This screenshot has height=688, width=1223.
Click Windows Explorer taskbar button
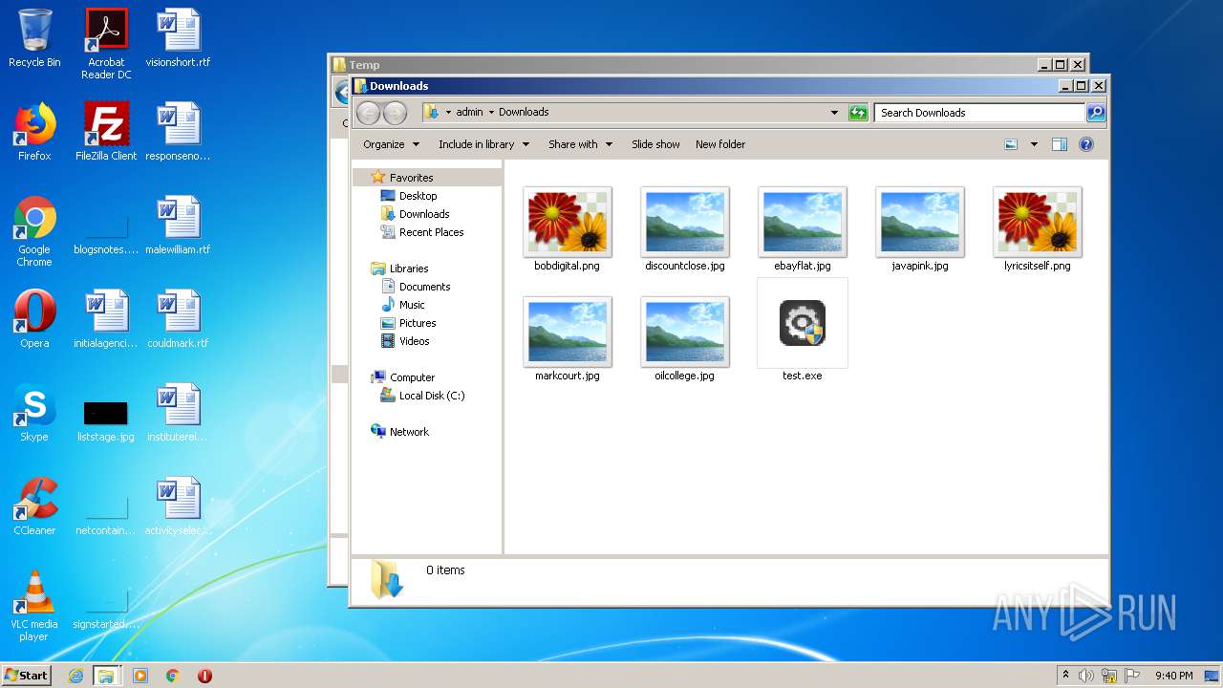point(106,676)
